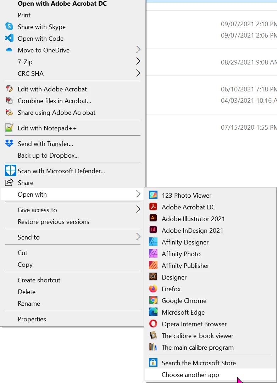This screenshot has width=277, height=383.
Task: Click the Notepad++ icon
Action: point(9,128)
